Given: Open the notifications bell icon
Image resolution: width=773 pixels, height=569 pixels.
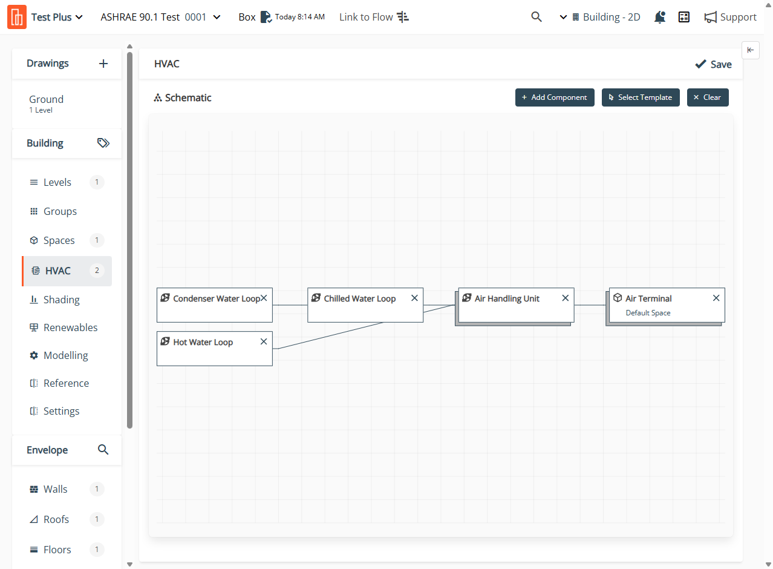Looking at the screenshot, I should point(660,17).
